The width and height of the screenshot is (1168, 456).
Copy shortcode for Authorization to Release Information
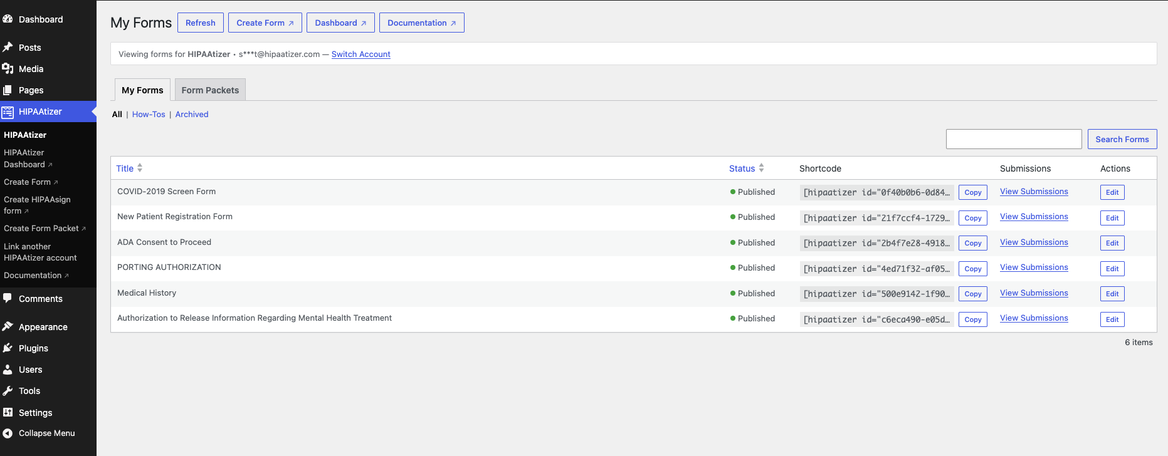[x=973, y=319]
